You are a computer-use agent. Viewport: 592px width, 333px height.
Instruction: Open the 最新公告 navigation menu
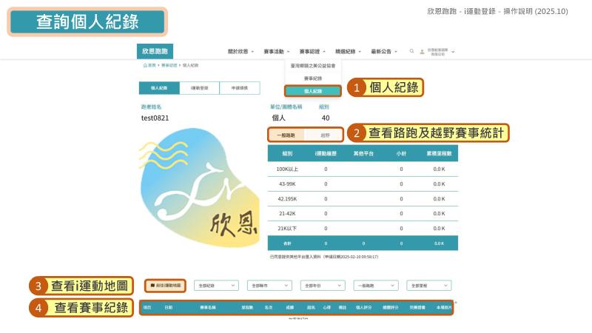(383, 52)
